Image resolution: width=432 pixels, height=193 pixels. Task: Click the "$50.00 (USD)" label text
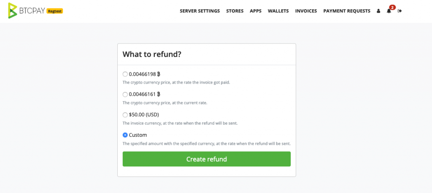point(144,115)
